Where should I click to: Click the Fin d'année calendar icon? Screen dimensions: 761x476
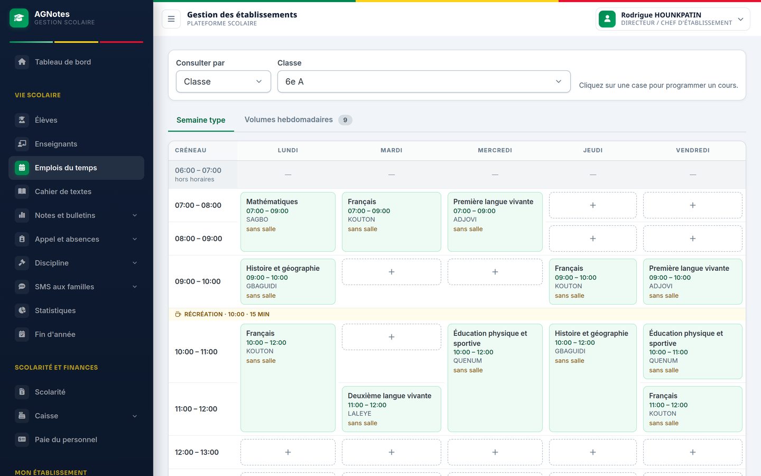point(22,334)
